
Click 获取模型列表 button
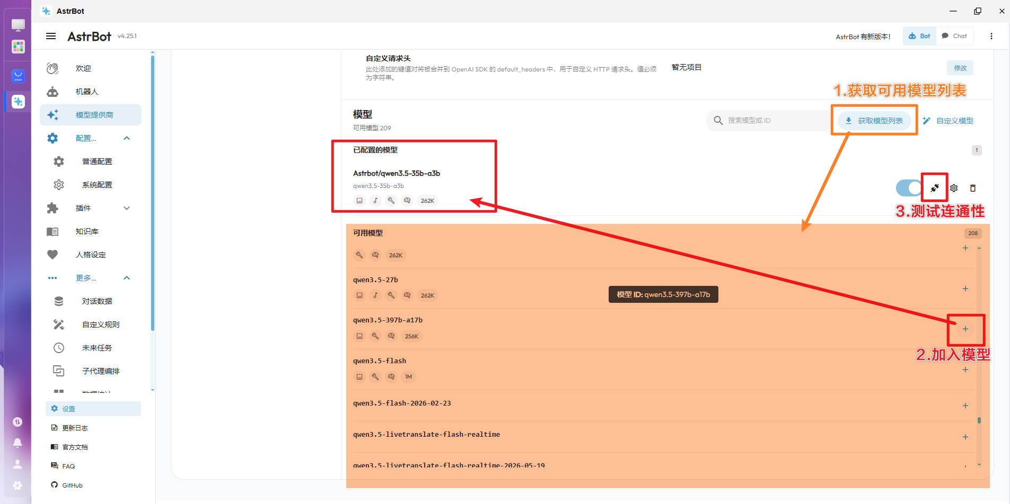click(874, 121)
